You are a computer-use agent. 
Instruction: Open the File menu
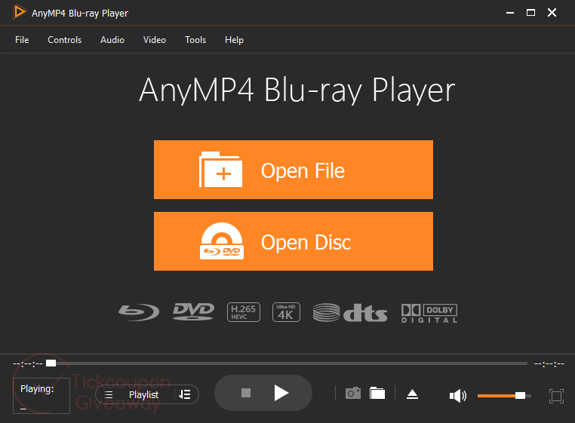pyautogui.click(x=22, y=40)
